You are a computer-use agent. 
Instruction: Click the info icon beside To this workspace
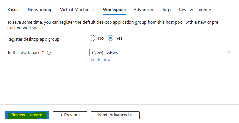tap(49, 53)
